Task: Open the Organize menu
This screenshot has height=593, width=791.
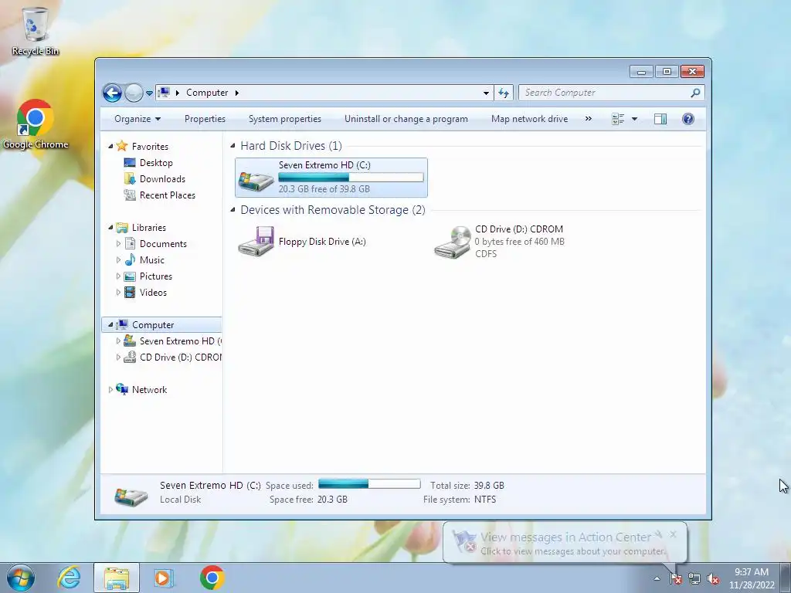Action: click(137, 119)
